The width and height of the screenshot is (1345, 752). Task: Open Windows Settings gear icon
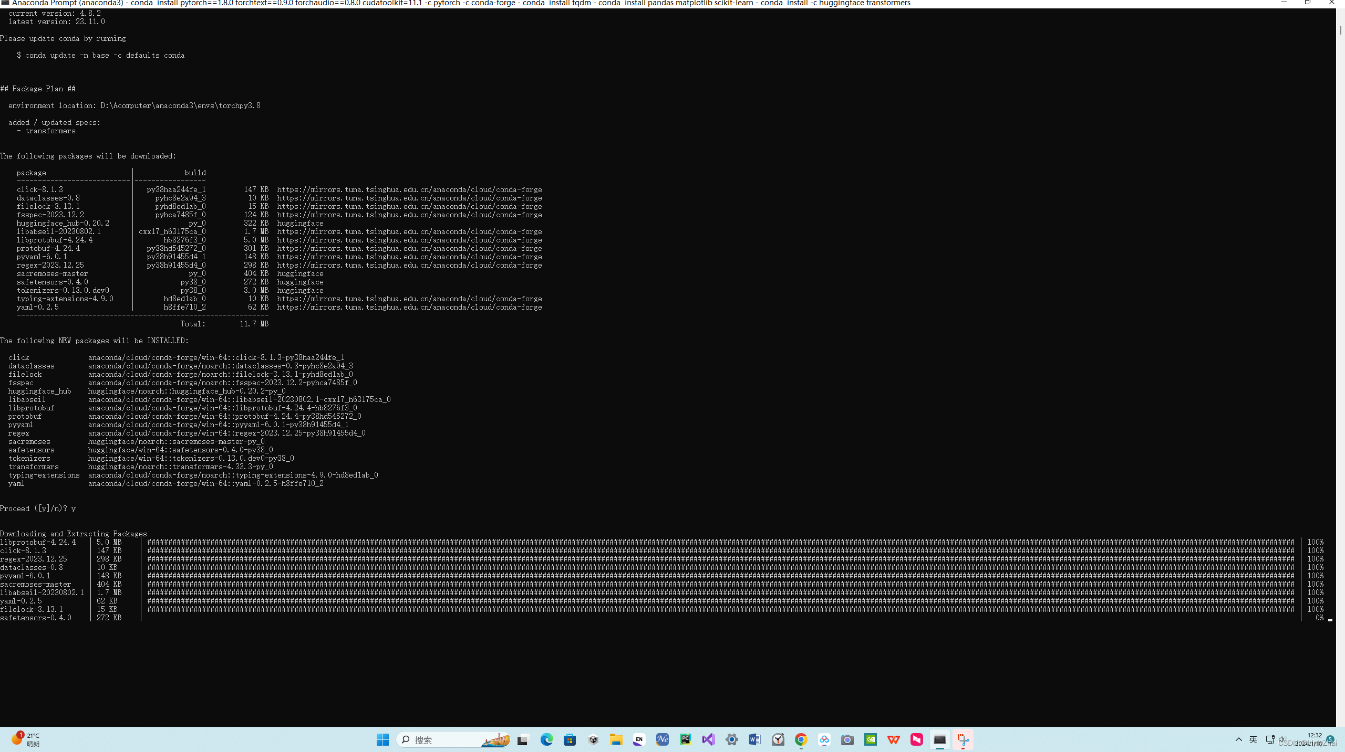click(x=731, y=739)
